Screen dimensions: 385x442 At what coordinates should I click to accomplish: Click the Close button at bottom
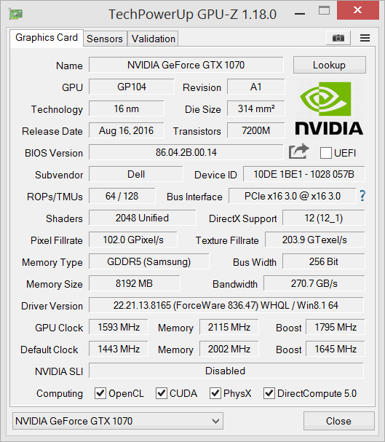pyautogui.click(x=339, y=421)
